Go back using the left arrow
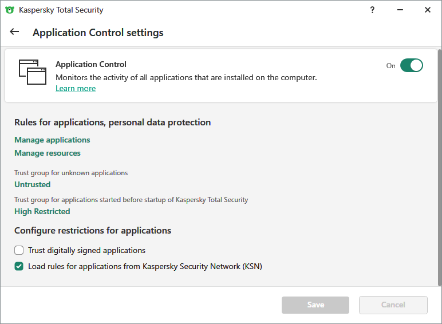This screenshot has height=324, width=442. pyautogui.click(x=14, y=32)
